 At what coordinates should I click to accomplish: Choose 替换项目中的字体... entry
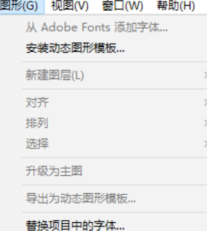point(115,225)
